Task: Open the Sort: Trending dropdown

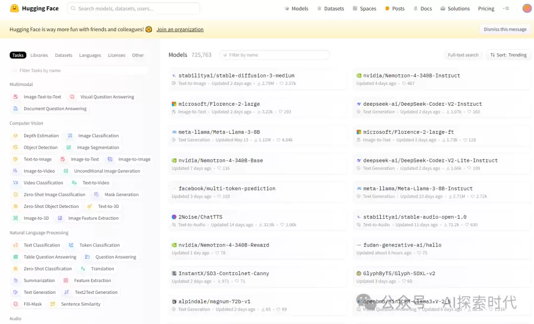Action: [508, 55]
